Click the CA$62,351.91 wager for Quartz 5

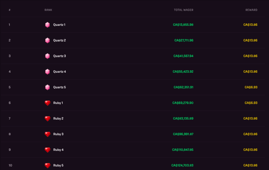click(x=183, y=87)
